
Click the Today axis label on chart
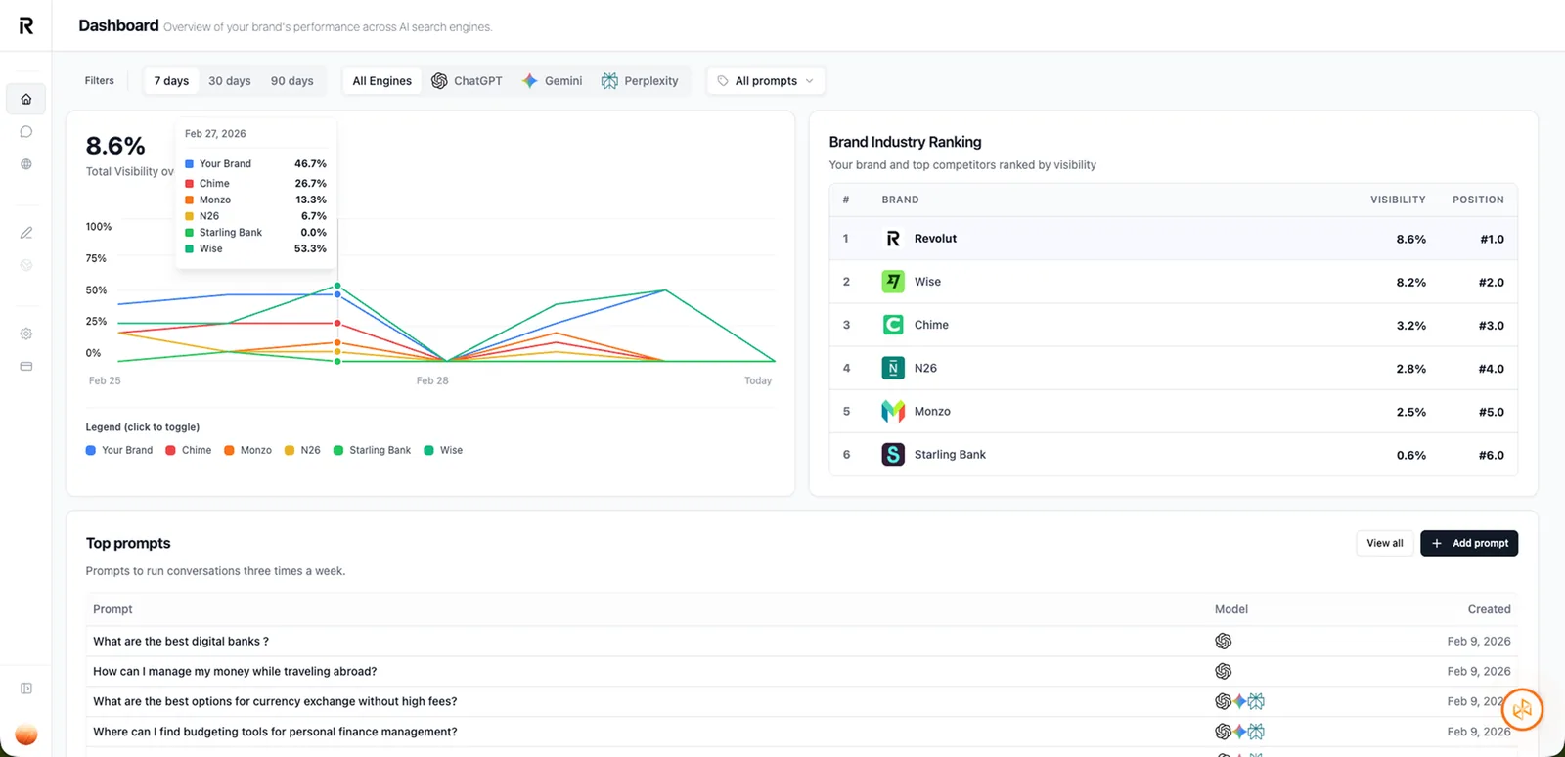758,380
